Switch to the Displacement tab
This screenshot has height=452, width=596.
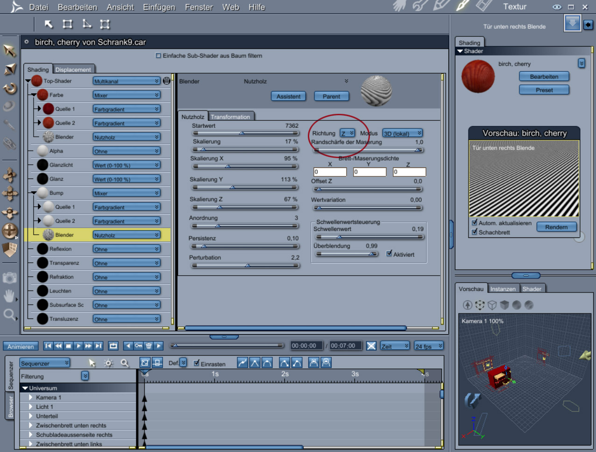point(73,70)
